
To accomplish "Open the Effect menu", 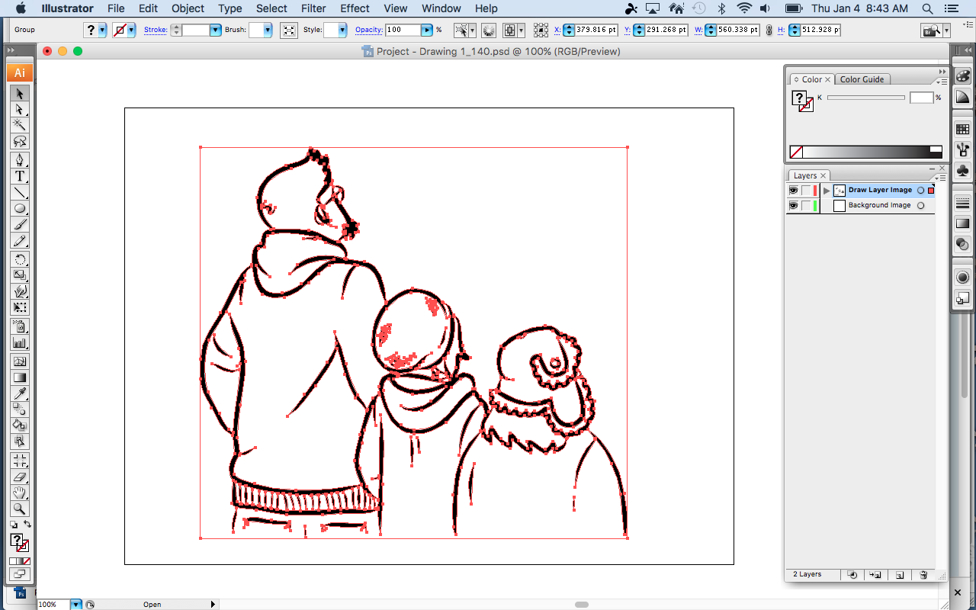I will point(355,8).
